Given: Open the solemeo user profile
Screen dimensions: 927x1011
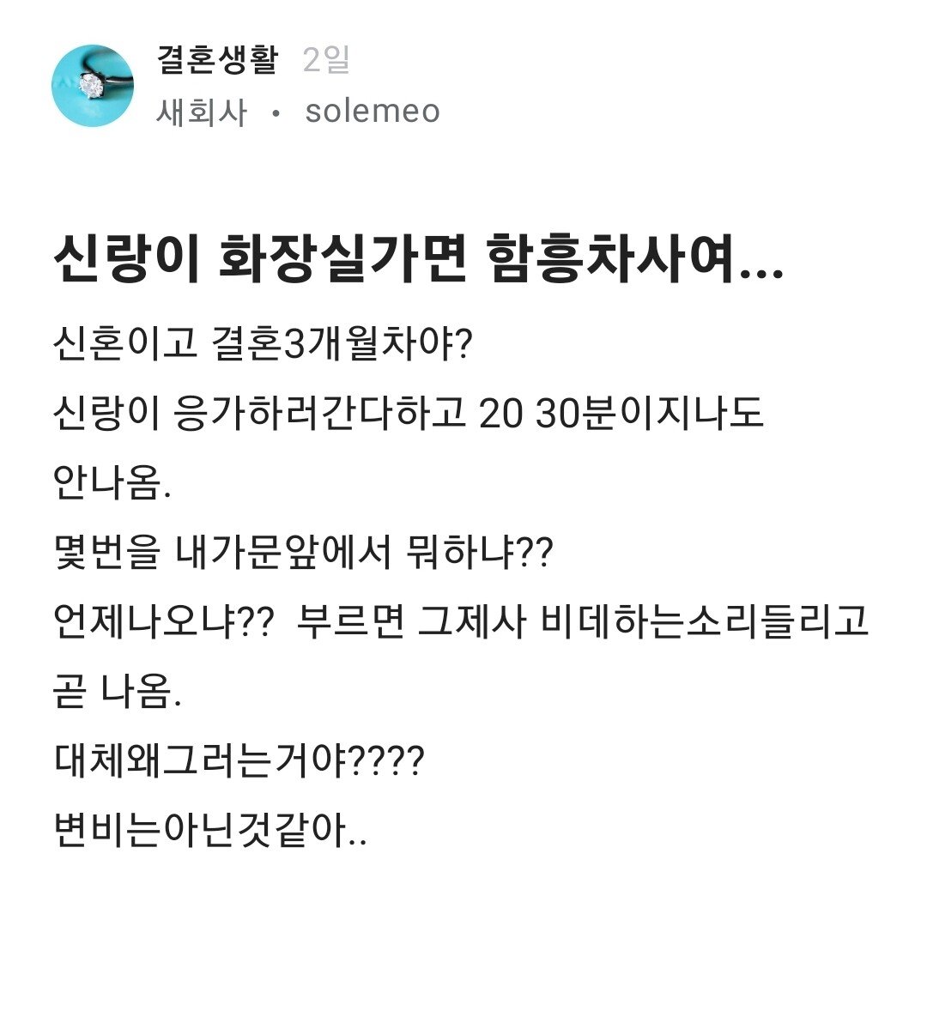Looking at the screenshot, I should coord(373,112).
